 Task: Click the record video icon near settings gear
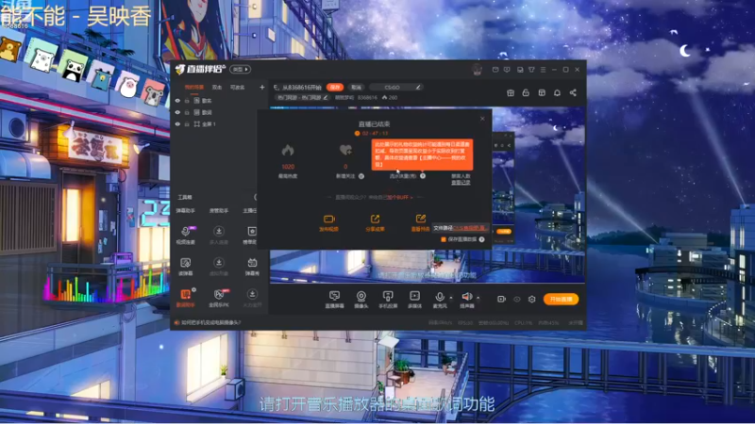click(501, 299)
